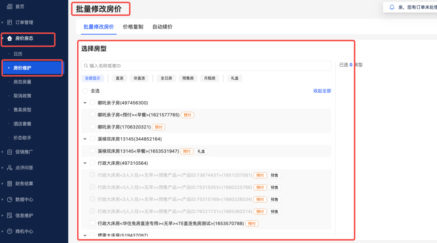The image size is (437, 243).
Task: Filter room types by 预售房
Action: point(188,78)
